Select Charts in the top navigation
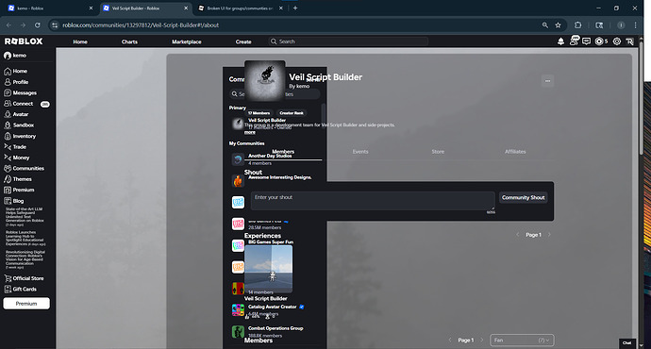The height and width of the screenshot is (349, 651). click(x=129, y=42)
